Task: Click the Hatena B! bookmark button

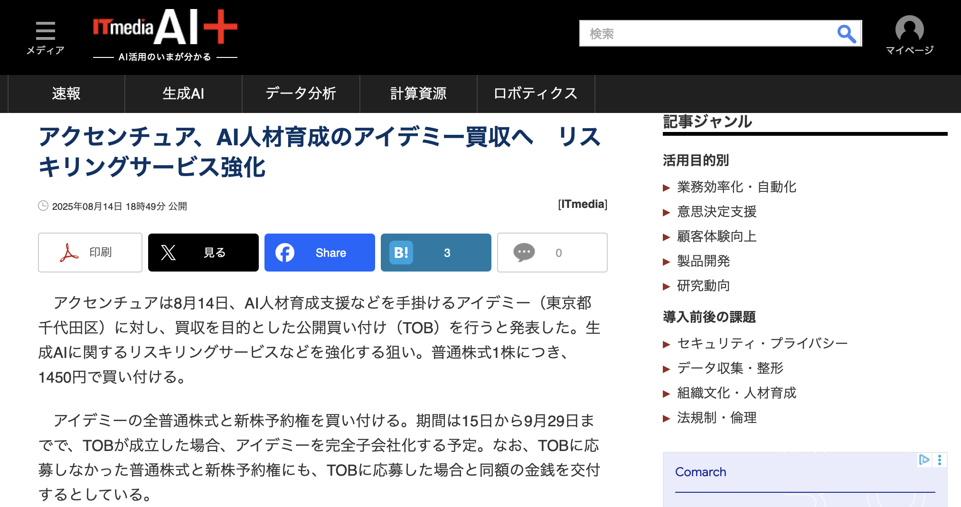Action: [436, 253]
